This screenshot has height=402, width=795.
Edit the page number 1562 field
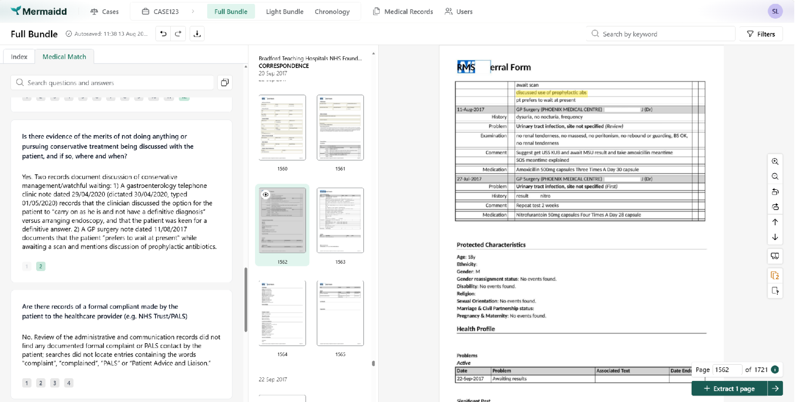tap(727, 369)
